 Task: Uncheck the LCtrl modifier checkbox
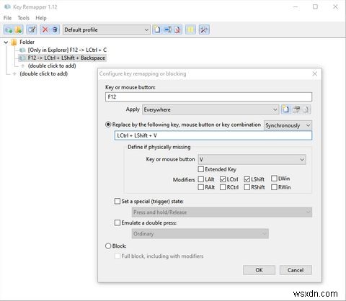pyautogui.click(x=223, y=179)
